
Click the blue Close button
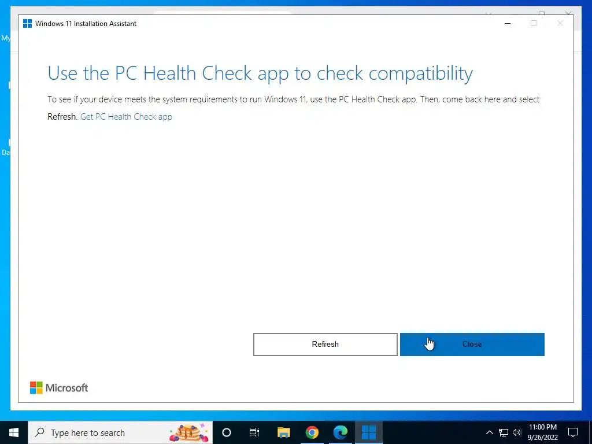click(472, 345)
